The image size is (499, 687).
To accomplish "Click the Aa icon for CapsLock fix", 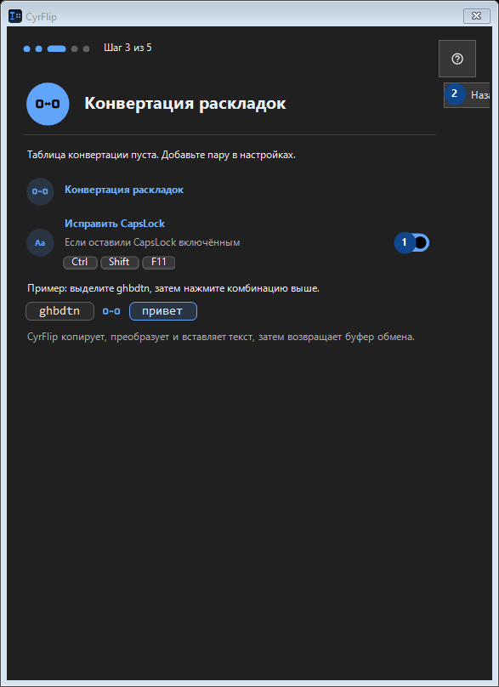I will tap(40, 242).
